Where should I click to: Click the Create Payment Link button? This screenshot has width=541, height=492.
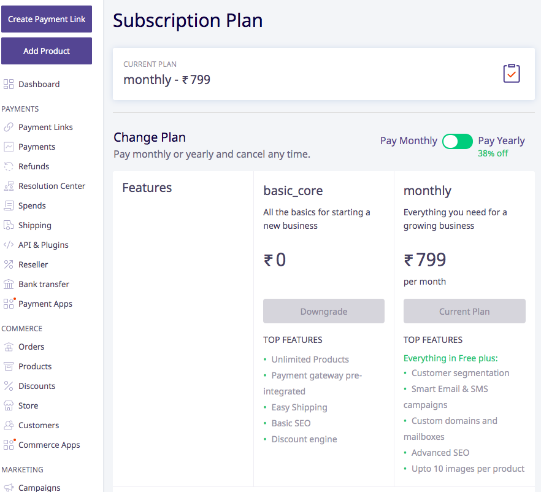pyautogui.click(x=47, y=19)
